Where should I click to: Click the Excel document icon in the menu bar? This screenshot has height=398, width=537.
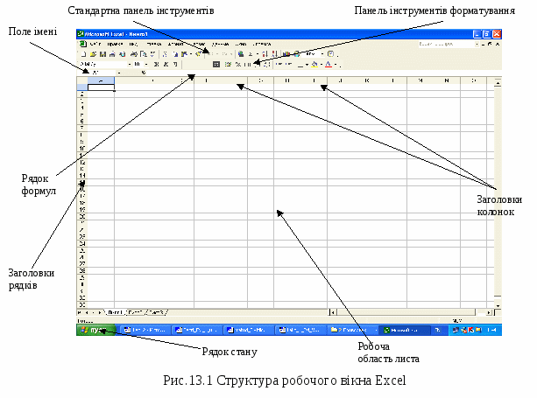click(83, 44)
